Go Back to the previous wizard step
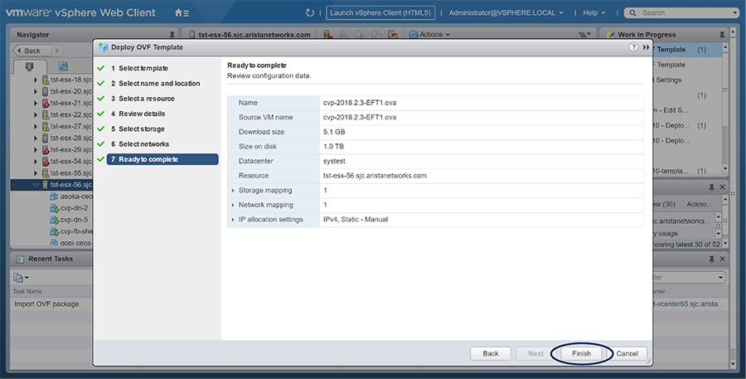This screenshot has height=379, width=746. 491,354
